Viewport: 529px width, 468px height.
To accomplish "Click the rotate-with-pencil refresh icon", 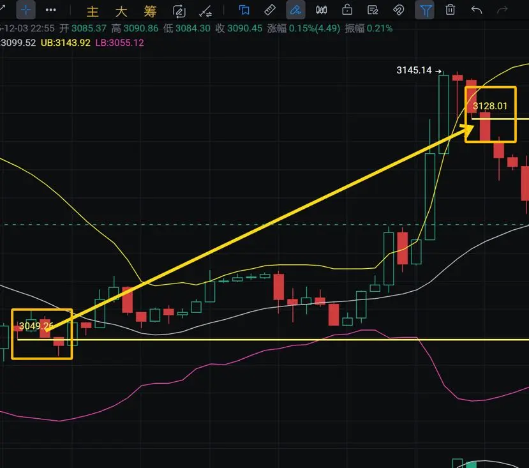I will point(179,11).
